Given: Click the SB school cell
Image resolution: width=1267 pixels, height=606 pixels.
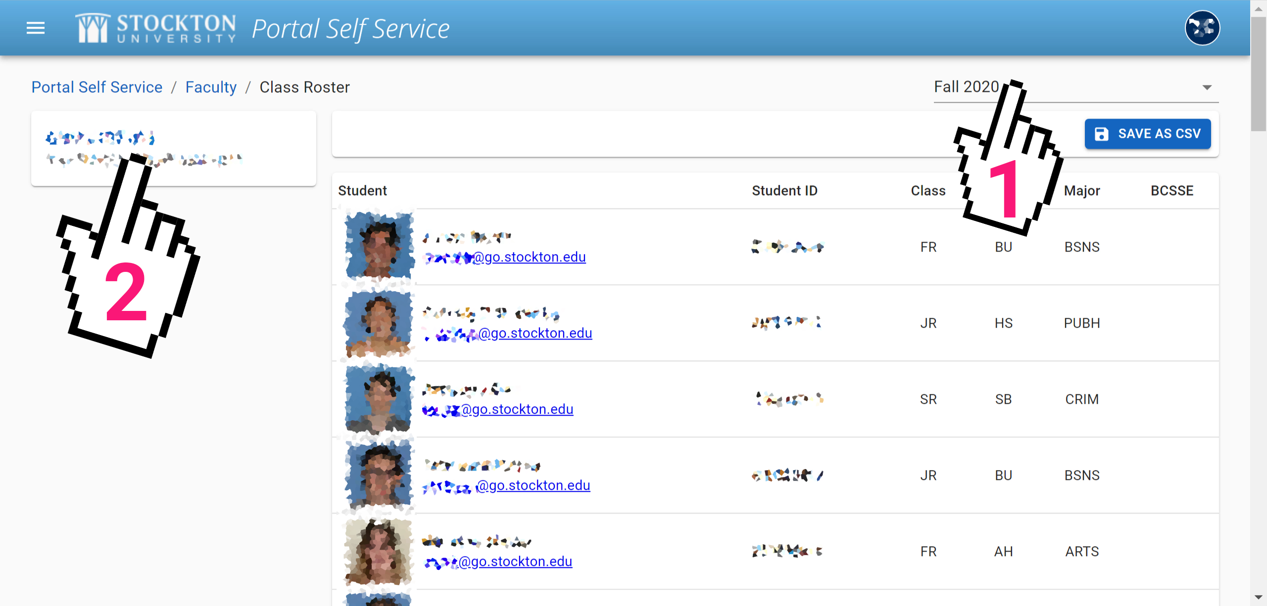Looking at the screenshot, I should coord(1004,399).
